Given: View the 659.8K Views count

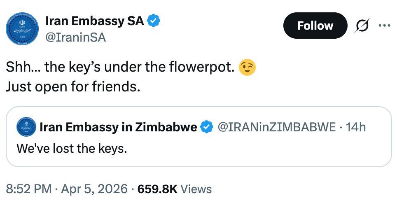Looking at the screenshot, I should pyautogui.click(x=175, y=189).
